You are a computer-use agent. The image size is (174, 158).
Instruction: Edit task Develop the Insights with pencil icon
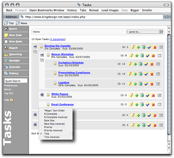tap(133, 47)
